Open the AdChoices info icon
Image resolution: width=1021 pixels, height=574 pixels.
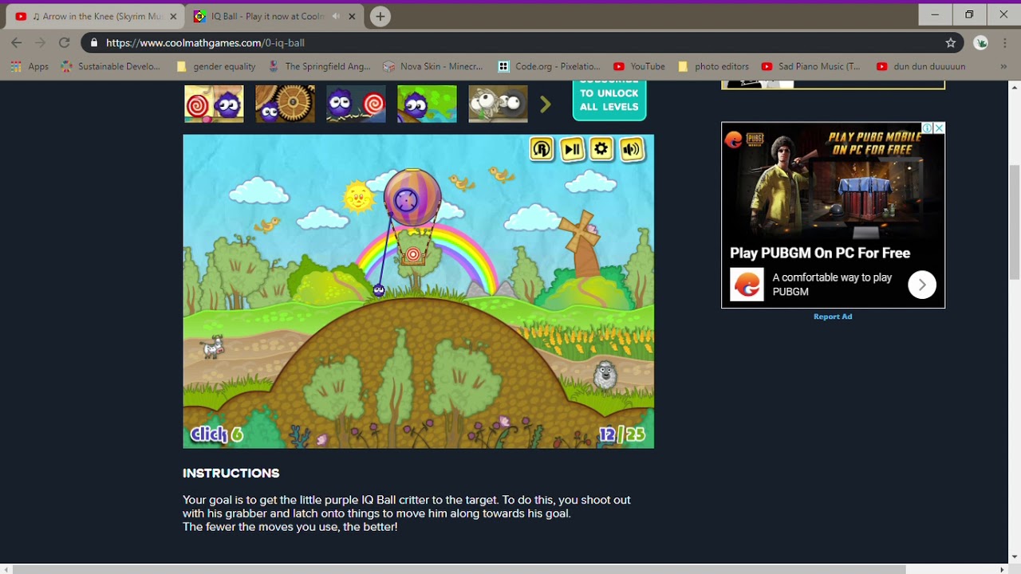click(928, 128)
